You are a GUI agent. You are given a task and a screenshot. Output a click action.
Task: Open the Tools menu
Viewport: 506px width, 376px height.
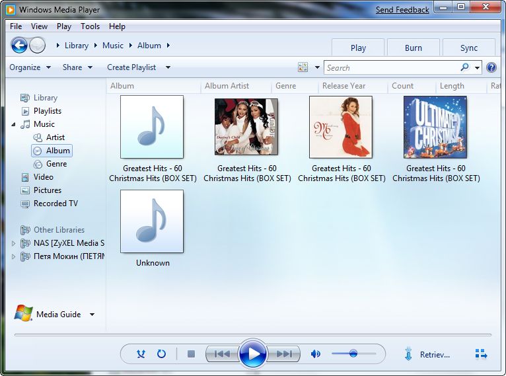[x=90, y=26]
